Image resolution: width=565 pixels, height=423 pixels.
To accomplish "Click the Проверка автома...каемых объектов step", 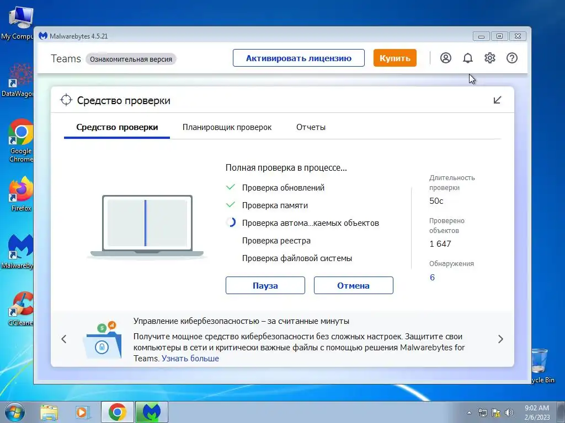I will (311, 223).
